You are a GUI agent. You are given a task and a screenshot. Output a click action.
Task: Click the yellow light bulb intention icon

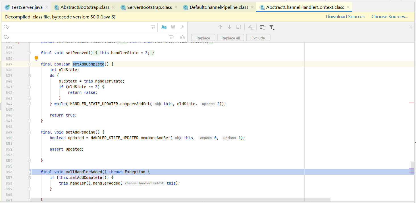[36, 58]
